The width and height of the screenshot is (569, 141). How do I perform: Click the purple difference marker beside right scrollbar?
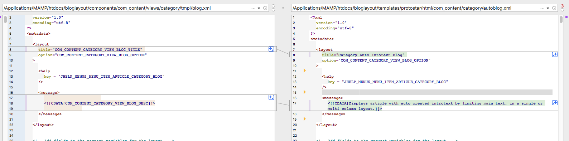pos(567,17)
